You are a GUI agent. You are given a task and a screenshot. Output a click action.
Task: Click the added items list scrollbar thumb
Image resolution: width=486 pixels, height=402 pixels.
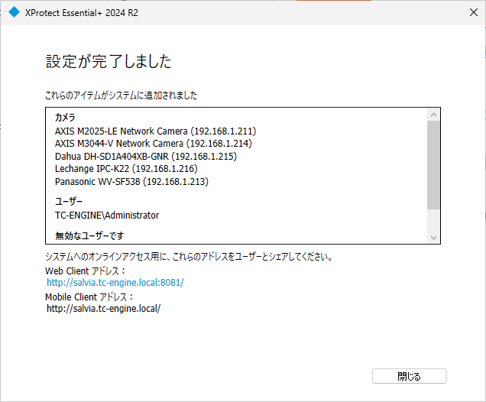(433, 165)
